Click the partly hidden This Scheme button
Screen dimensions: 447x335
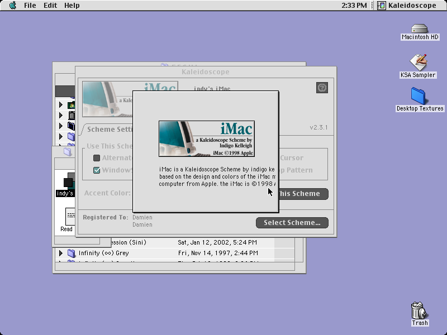click(303, 194)
